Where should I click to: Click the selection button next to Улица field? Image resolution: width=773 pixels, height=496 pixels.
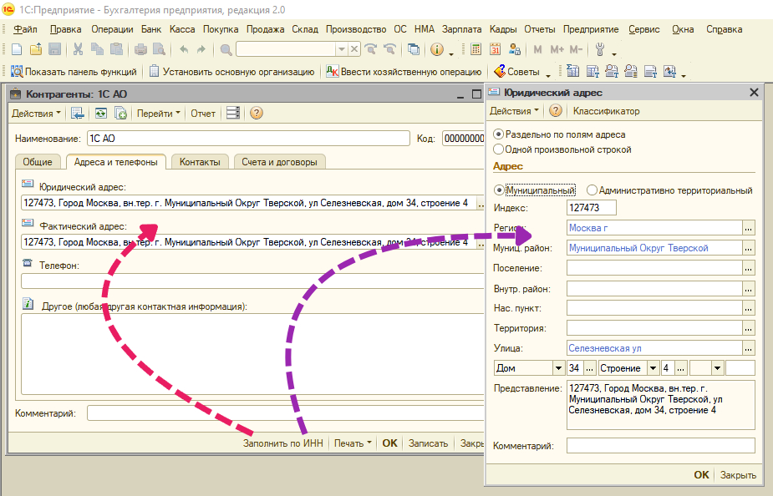(x=749, y=348)
